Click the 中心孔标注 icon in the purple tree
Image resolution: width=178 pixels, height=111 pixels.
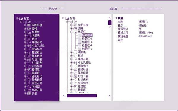tap(29, 46)
